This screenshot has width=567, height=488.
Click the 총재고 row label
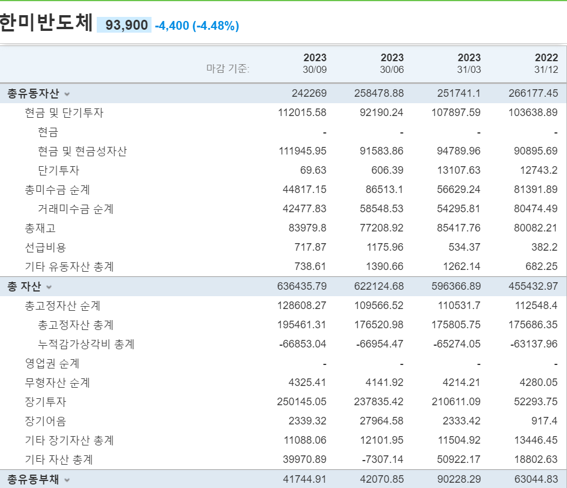40,228
